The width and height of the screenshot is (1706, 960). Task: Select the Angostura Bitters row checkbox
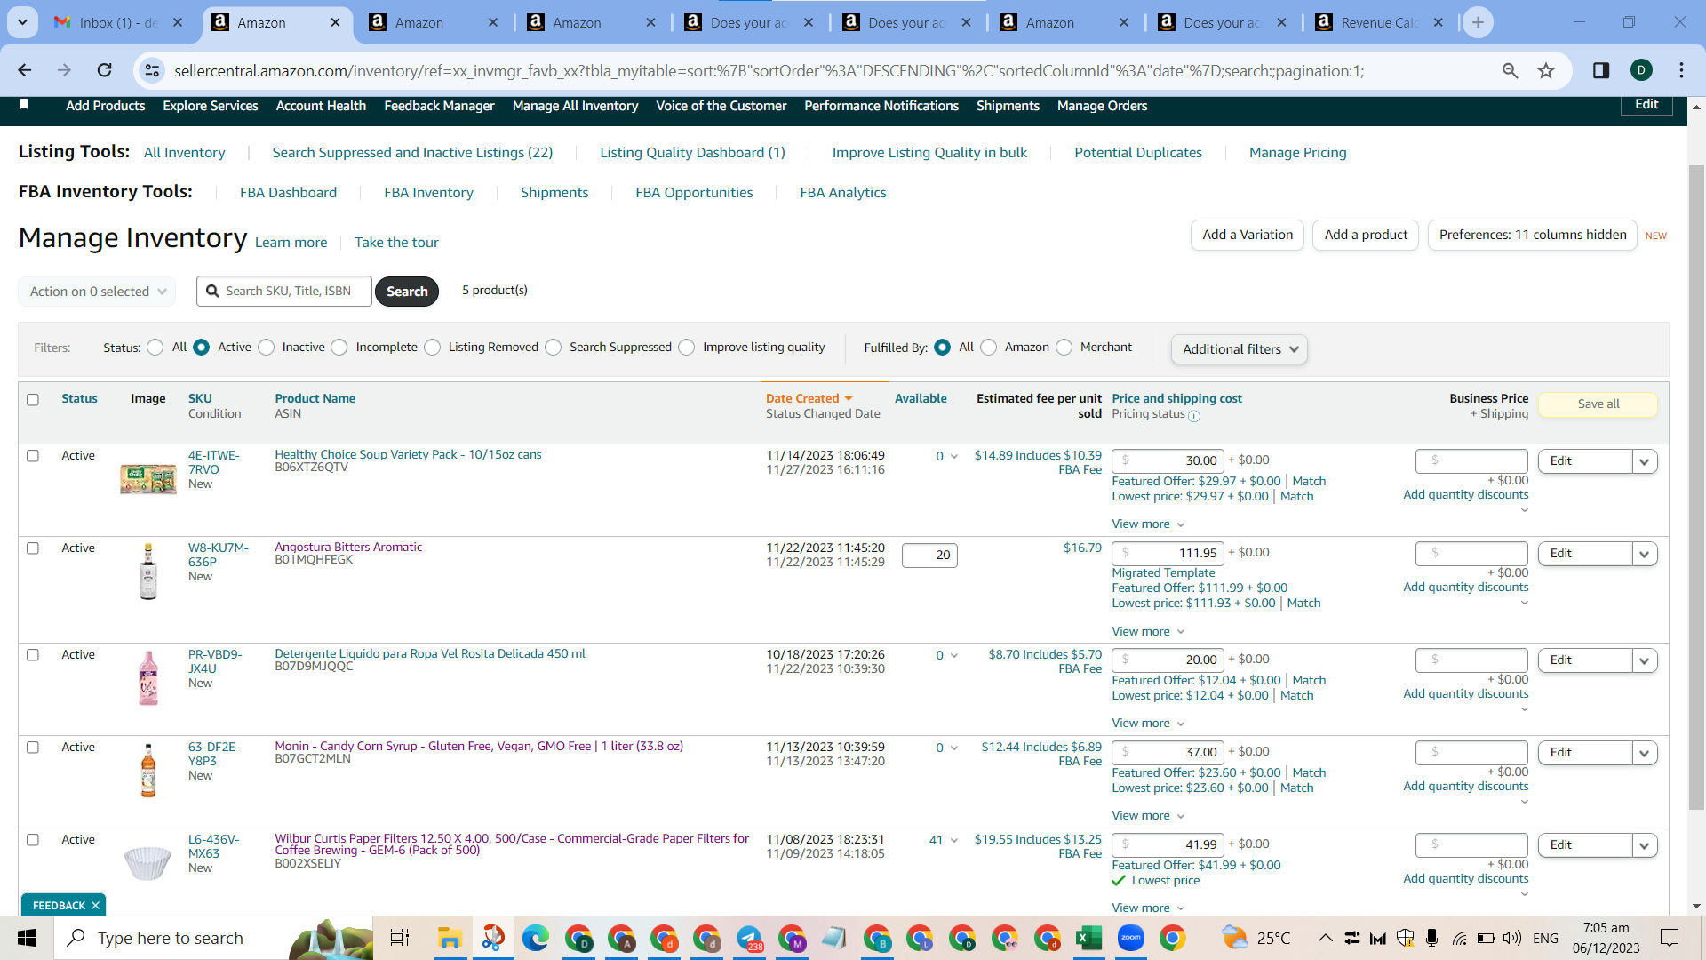[33, 548]
